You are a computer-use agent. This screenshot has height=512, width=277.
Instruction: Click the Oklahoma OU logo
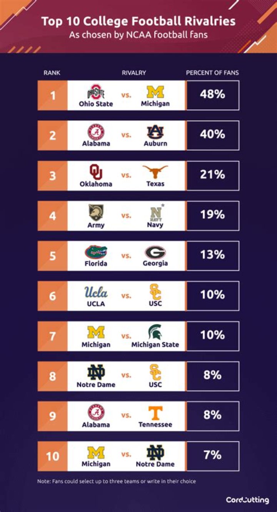tap(96, 172)
